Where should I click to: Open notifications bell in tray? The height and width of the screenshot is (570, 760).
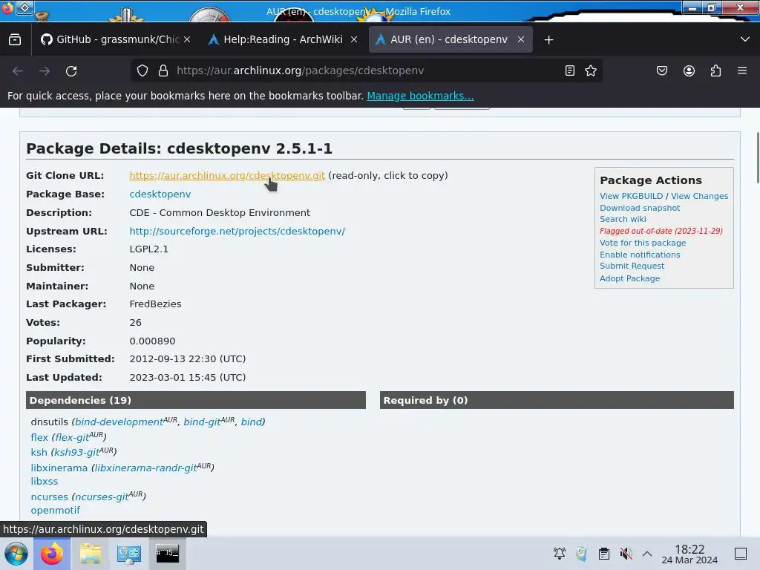tap(560, 554)
